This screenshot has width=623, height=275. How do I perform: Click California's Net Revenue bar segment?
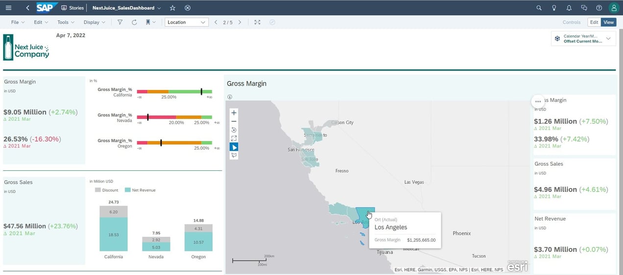[x=113, y=234]
